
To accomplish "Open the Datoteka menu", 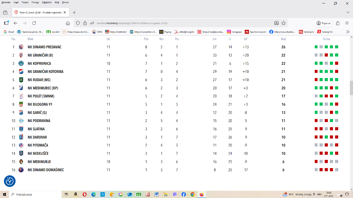I will tap(6, 2).
